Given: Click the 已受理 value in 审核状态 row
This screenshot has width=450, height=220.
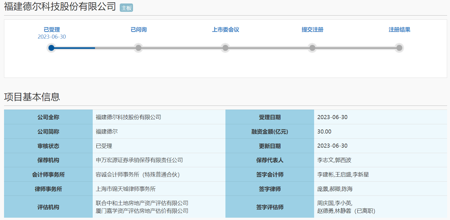Looking at the screenshot, I should (x=104, y=146).
